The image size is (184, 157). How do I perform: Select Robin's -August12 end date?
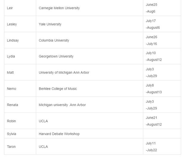click(x=154, y=124)
